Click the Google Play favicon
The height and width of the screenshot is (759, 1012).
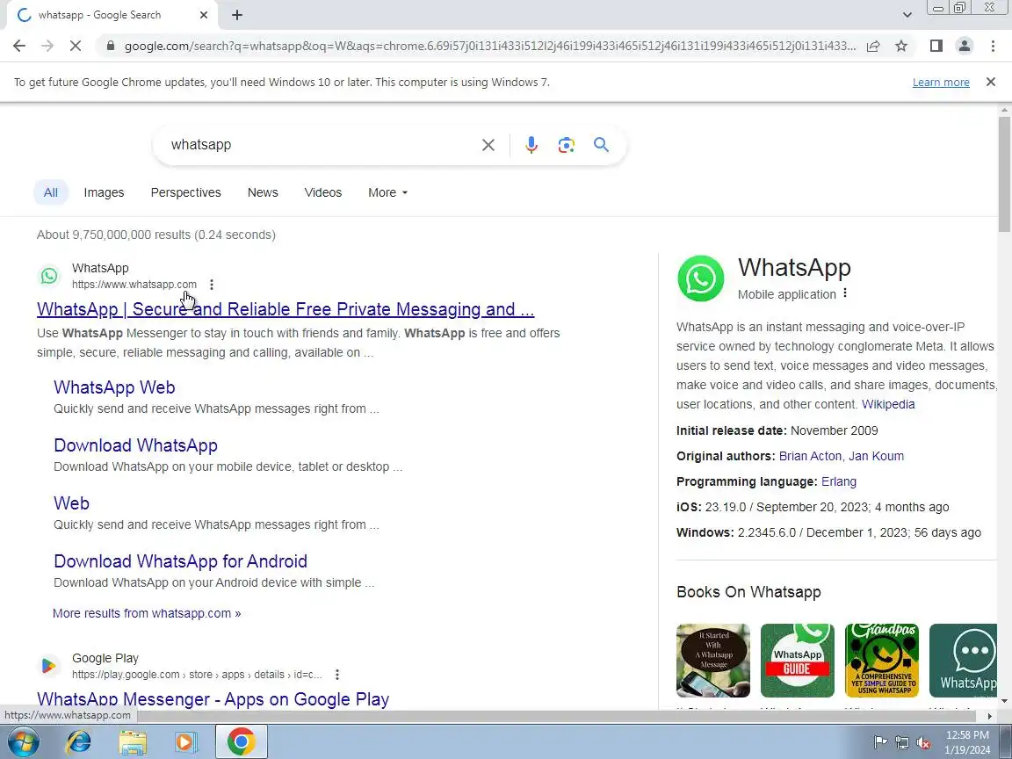(x=49, y=666)
